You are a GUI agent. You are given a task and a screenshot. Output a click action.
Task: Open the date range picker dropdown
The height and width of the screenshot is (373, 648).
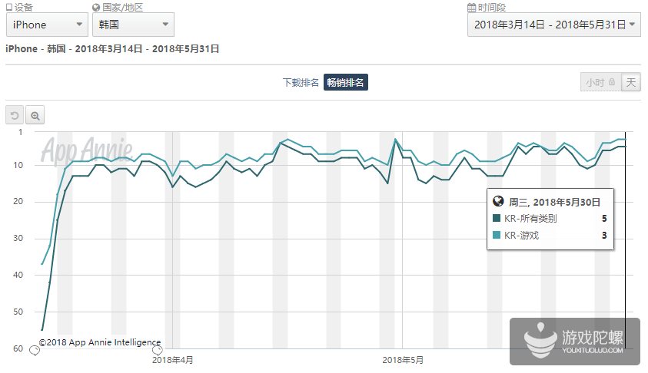click(553, 25)
